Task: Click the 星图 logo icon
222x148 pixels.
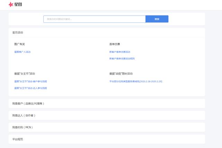Action: tap(11, 4)
